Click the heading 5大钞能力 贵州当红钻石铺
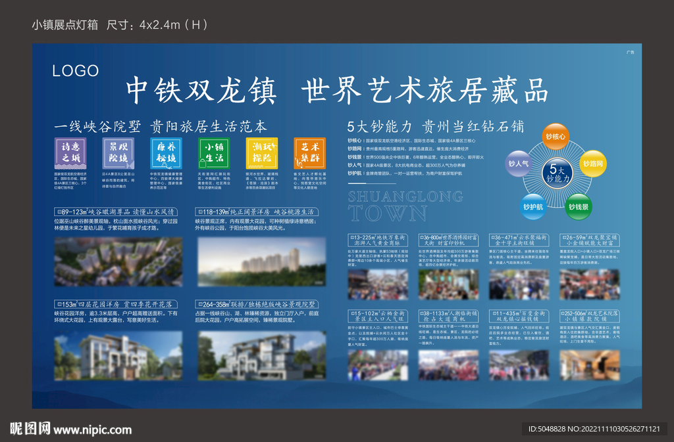Image resolution: width=674 pixels, height=442 pixels. 436,127
